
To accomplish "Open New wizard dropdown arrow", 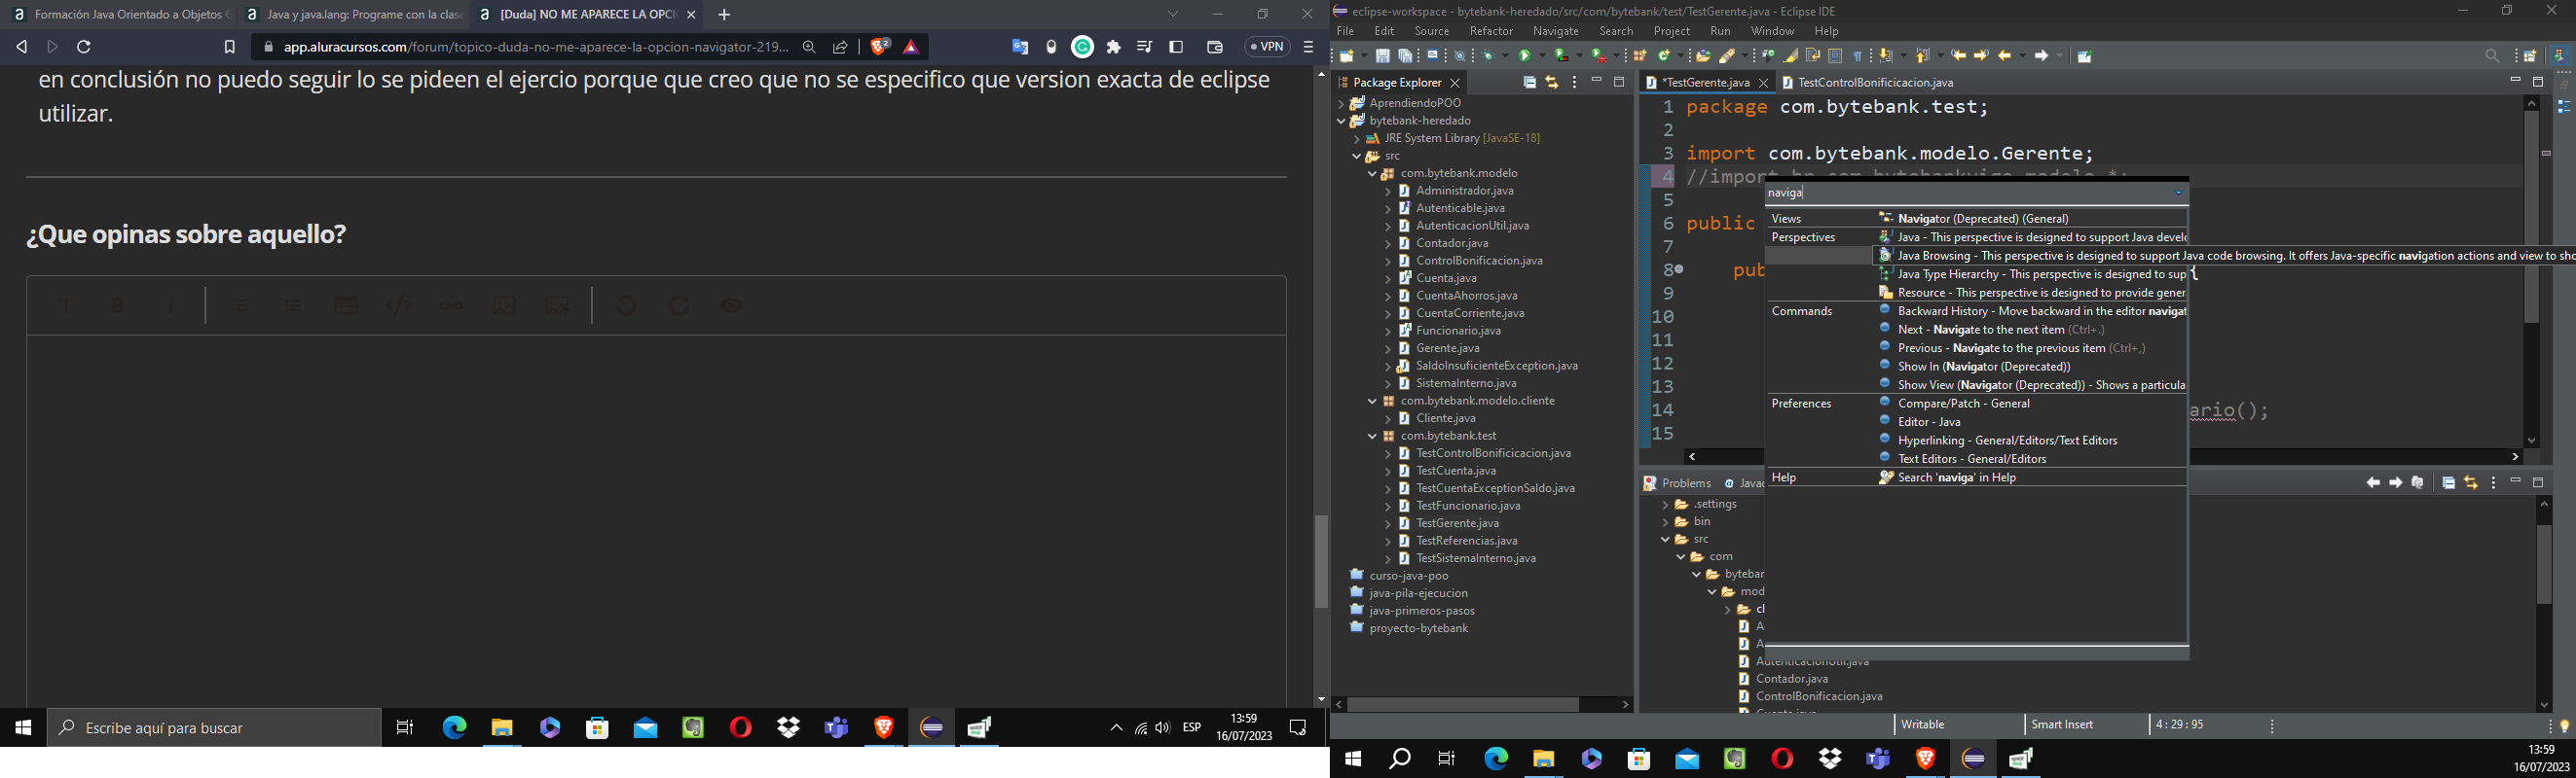I will click(x=1364, y=56).
